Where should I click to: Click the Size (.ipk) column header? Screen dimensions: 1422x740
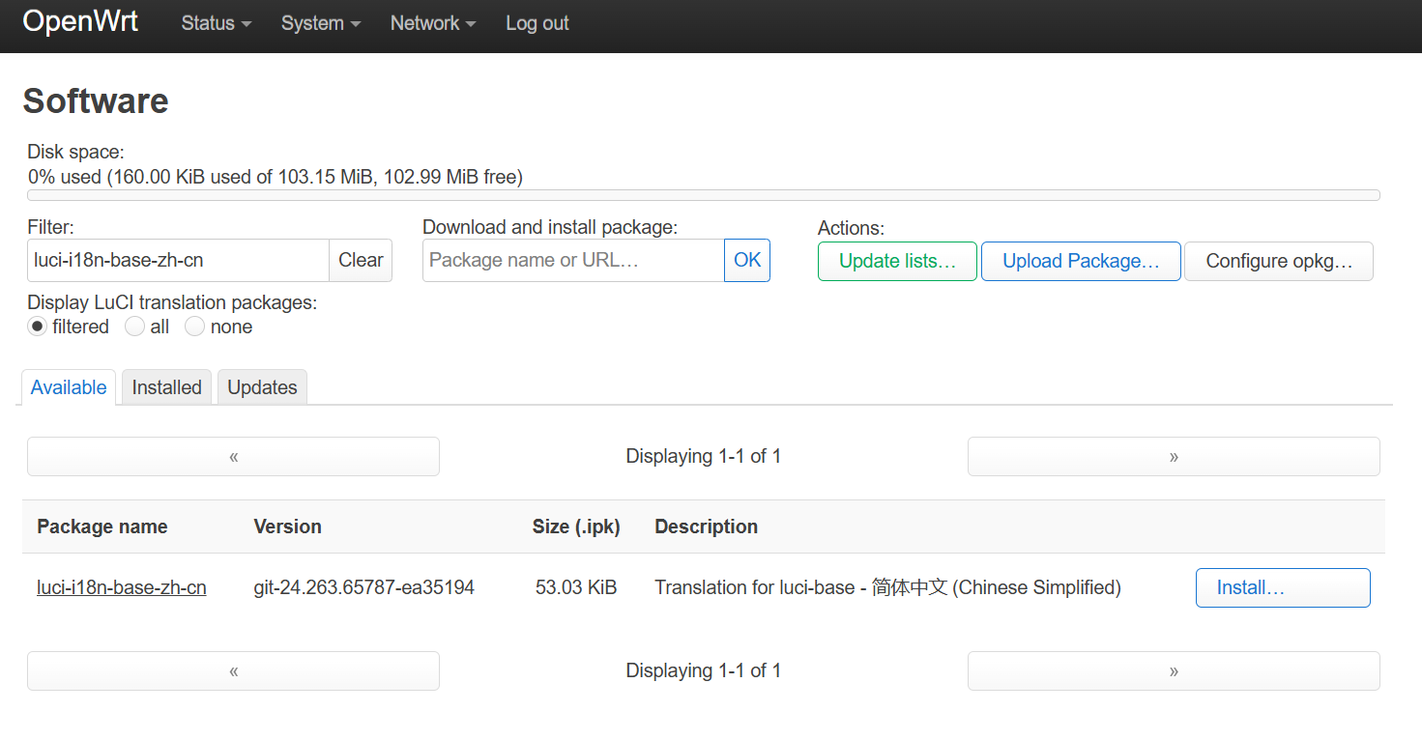click(576, 527)
